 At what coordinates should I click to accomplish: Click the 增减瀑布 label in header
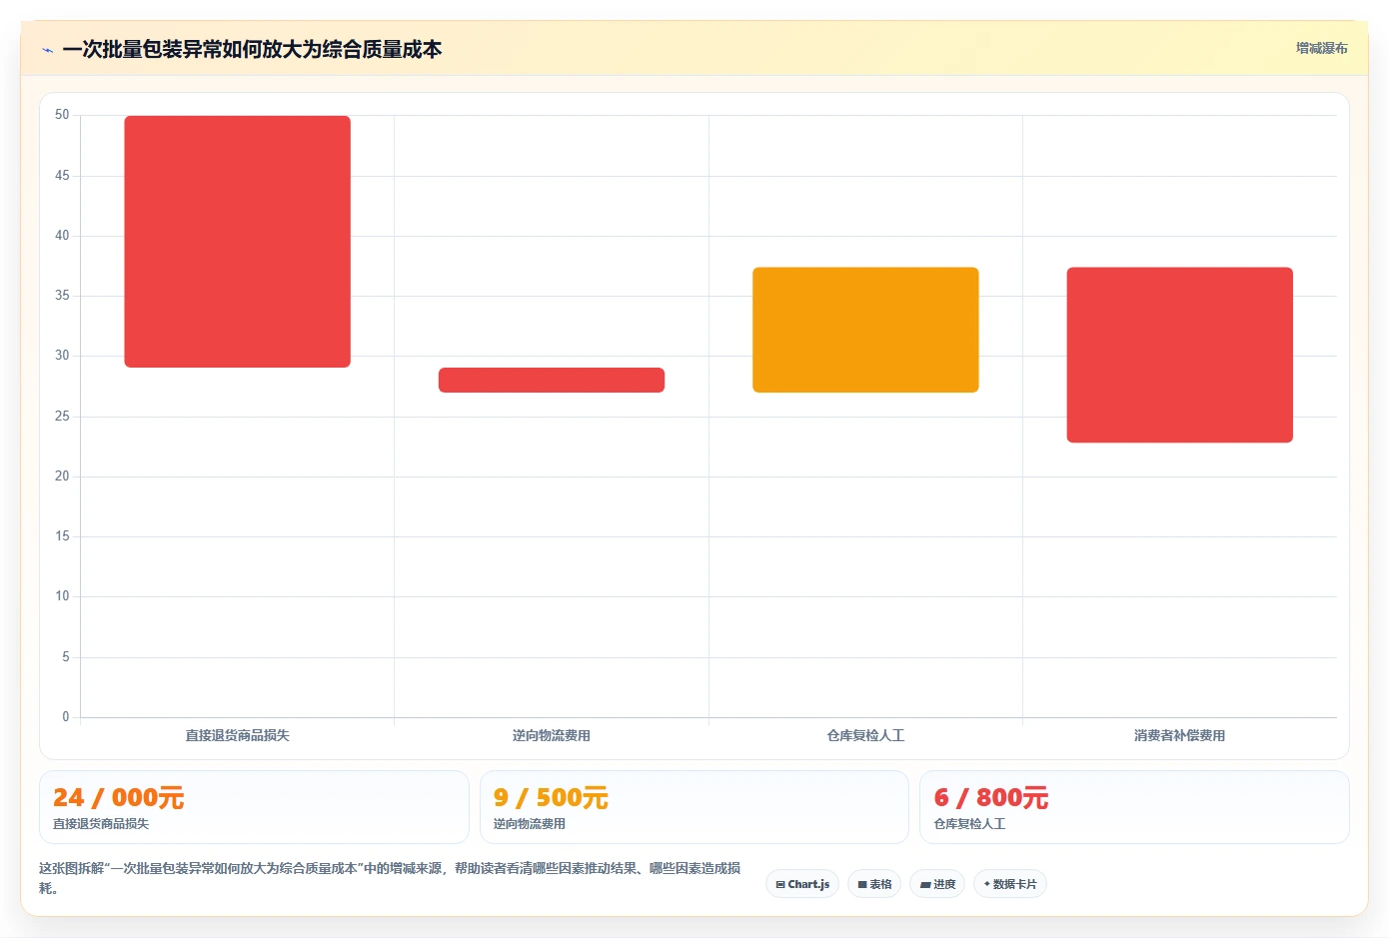tap(1321, 48)
